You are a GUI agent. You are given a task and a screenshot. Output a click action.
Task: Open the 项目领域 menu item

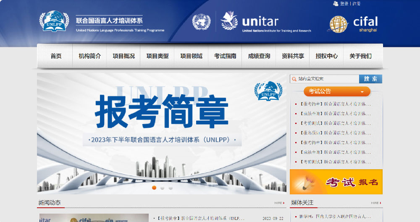coord(191,56)
